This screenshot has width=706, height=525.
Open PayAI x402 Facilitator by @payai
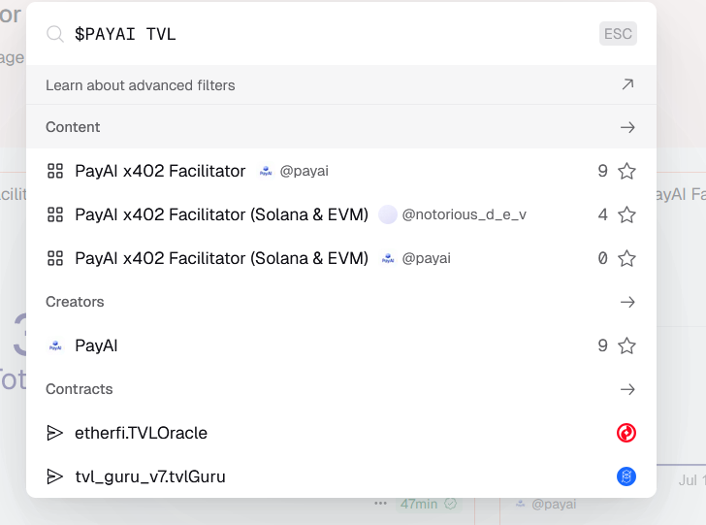pyautogui.click(x=341, y=171)
